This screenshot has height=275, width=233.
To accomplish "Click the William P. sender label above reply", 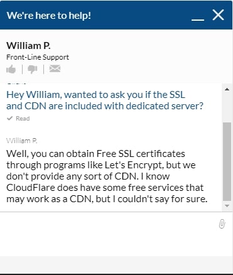I will [22, 141].
